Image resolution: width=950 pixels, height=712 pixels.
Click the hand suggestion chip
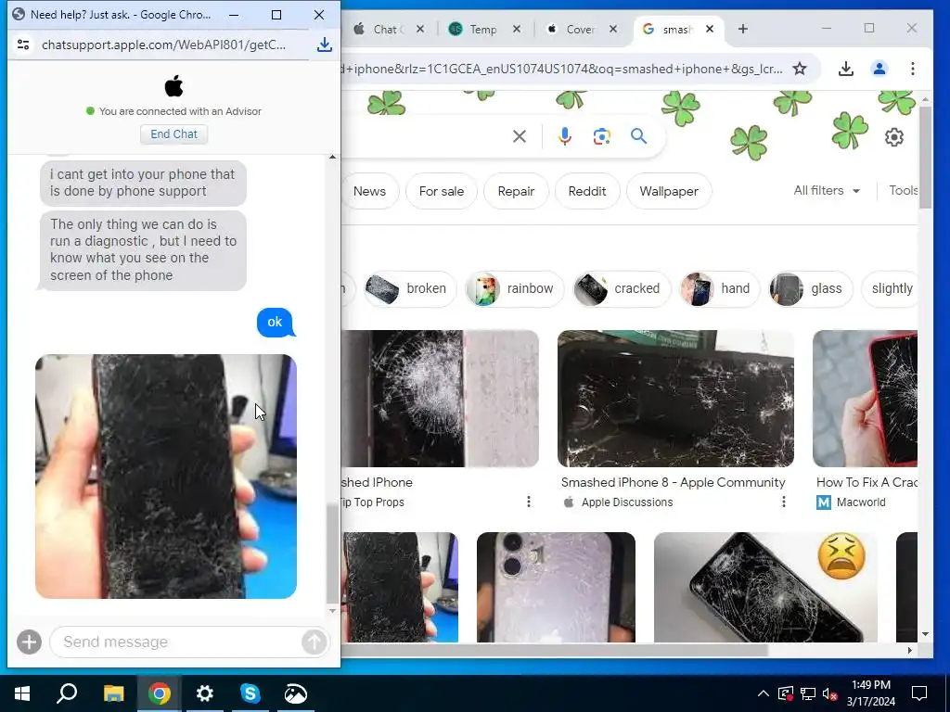click(x=720, y=289)
